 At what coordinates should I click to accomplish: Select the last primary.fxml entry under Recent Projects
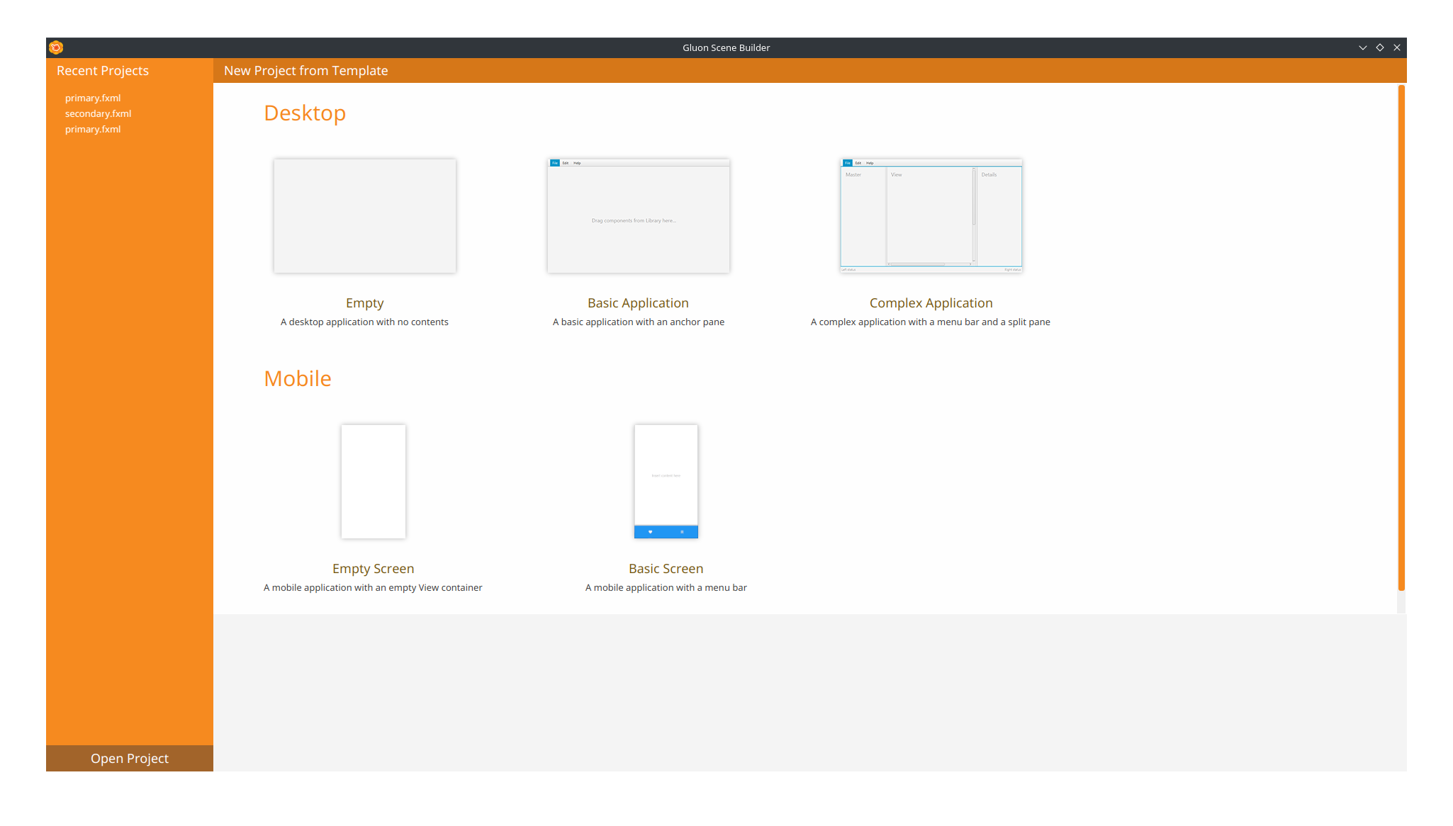(92, 129)
